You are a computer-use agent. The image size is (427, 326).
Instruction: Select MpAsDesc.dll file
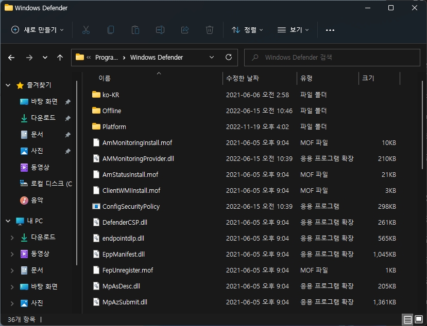(121, 286)
